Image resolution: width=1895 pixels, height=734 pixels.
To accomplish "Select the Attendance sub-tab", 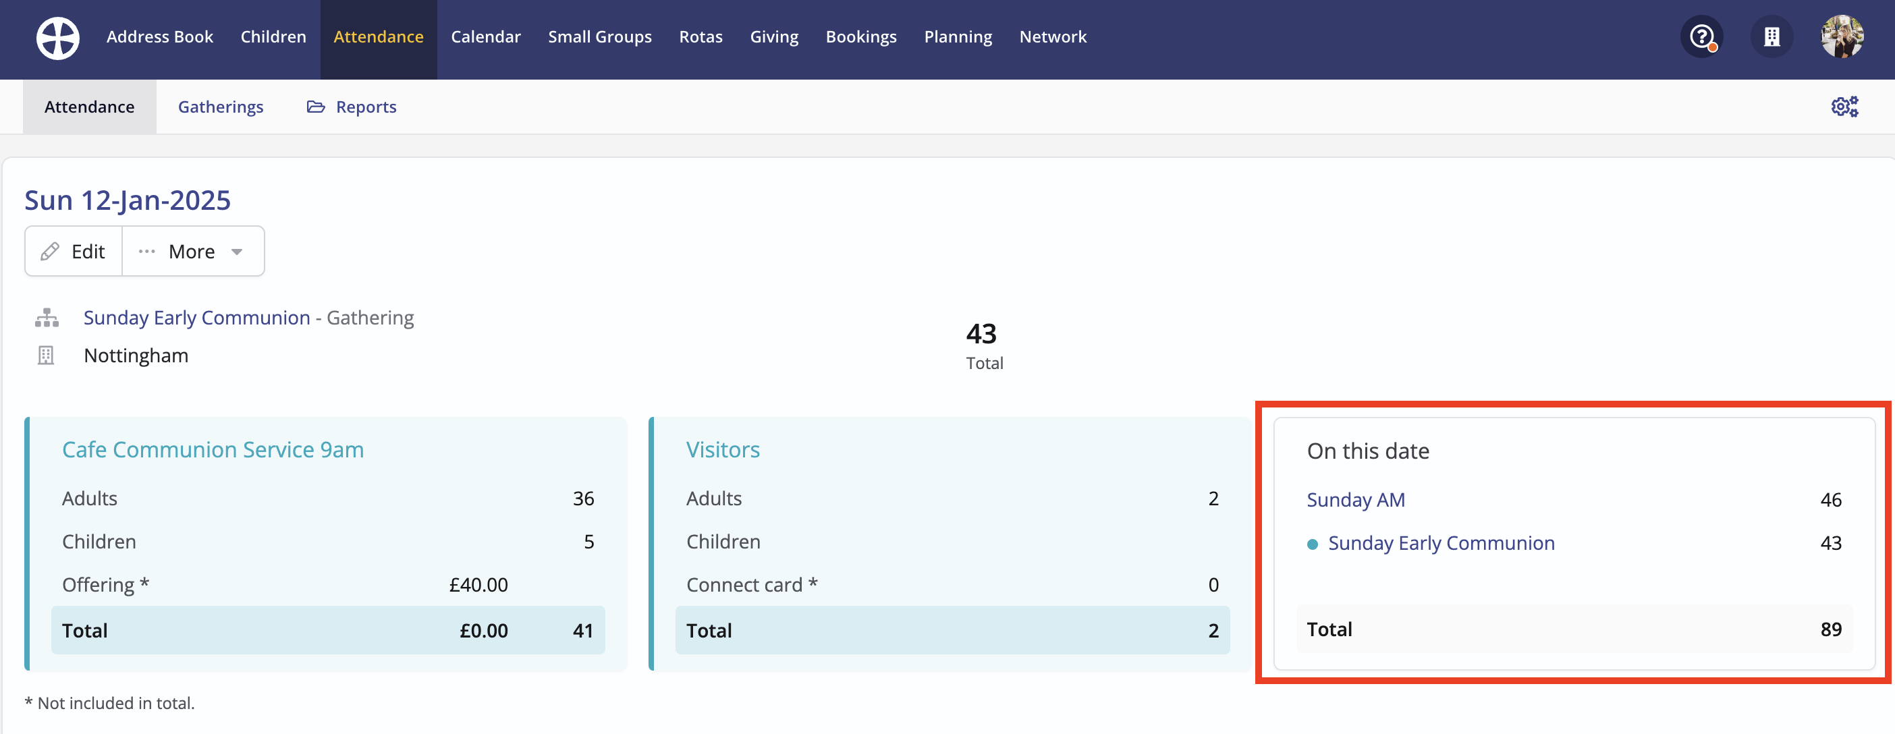I will (x=89, y=107).
